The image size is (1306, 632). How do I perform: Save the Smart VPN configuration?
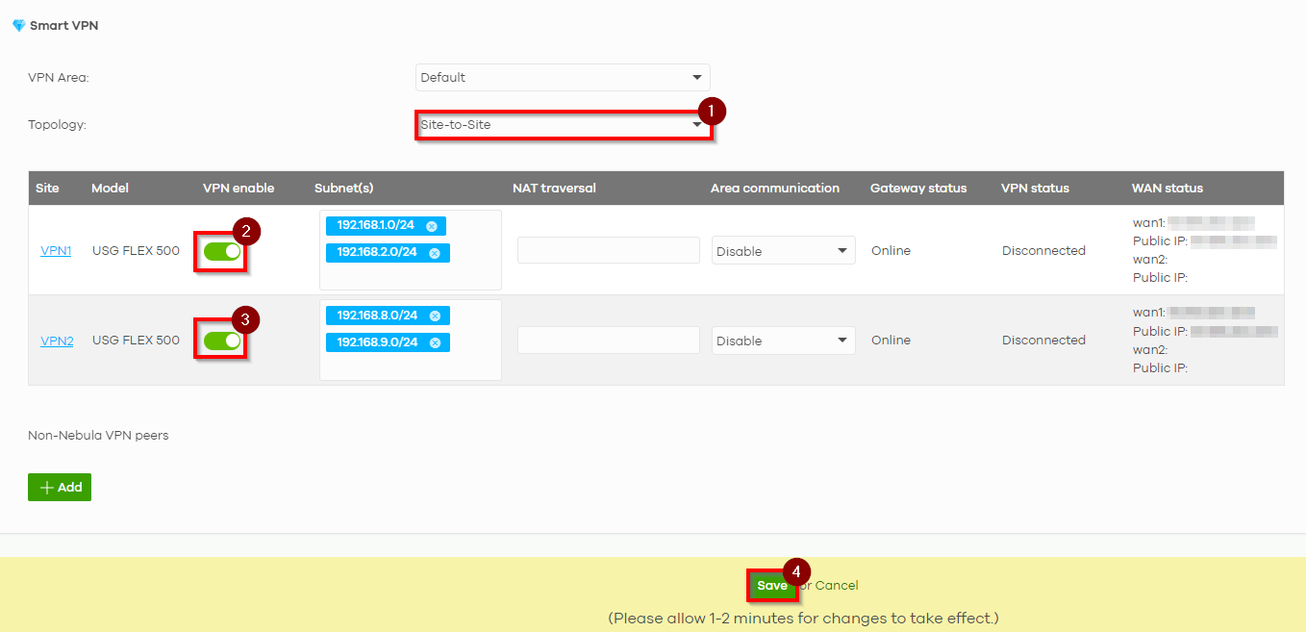point(772,585)
